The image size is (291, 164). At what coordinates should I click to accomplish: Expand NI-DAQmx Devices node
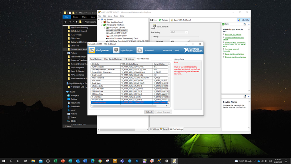point(104,27)
